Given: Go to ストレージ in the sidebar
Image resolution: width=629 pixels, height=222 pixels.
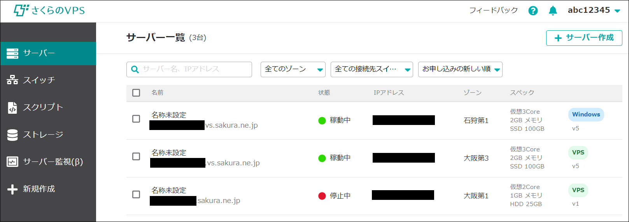Looking at the screenshot, I should (x=43, y=135).
